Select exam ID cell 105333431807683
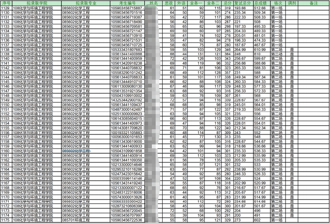Image resolution: width=330 pixels, height=223 pixels. (x=127, y=50)
